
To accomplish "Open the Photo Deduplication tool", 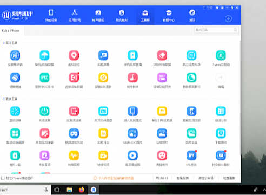I will coord(191,133).
